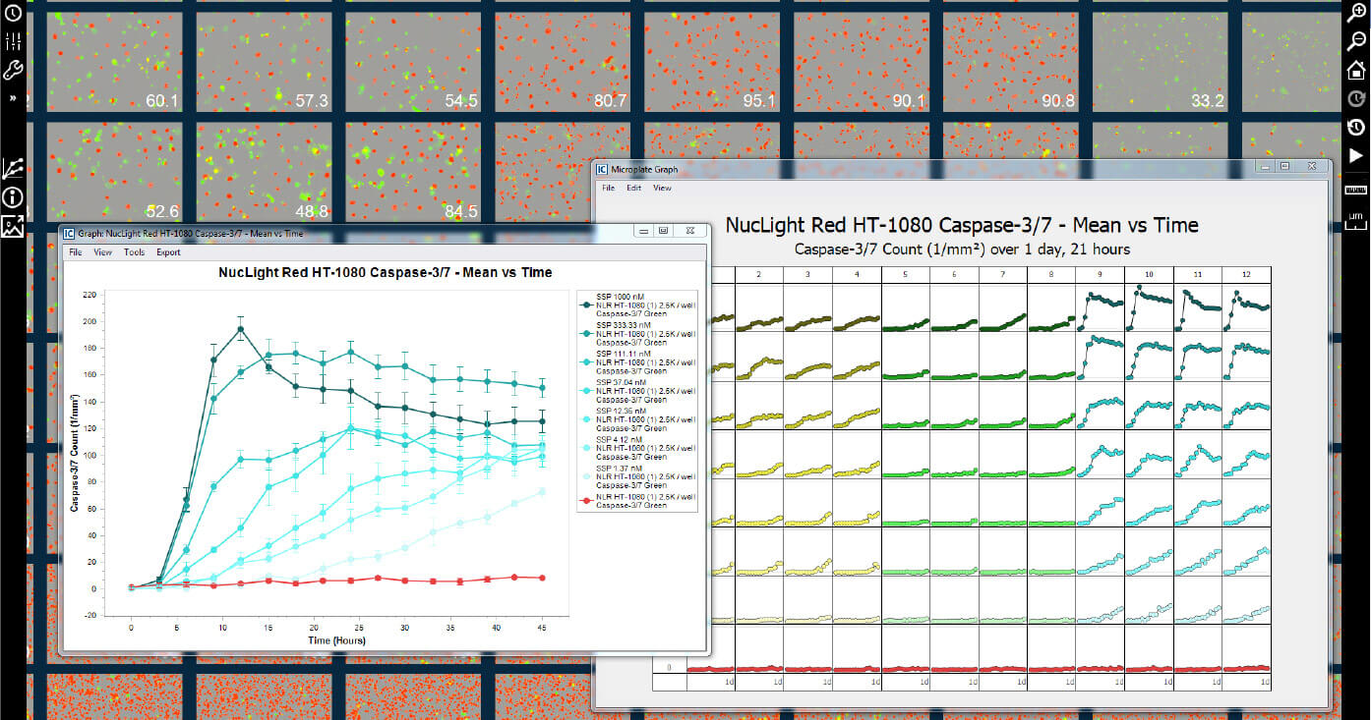
Task: Maximize the Graph window
Action: click(x=663, y=231)
